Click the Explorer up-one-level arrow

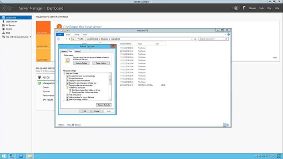(x=70, y=39)
